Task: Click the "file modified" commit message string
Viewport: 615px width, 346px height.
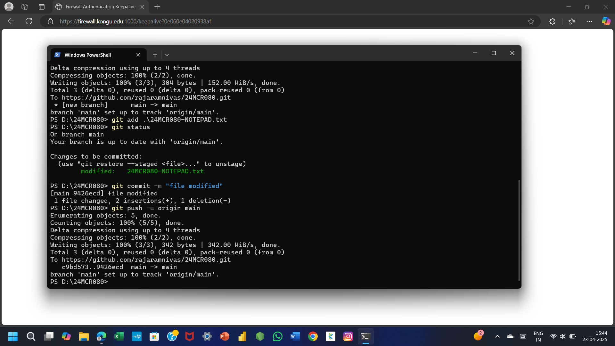Action: (x=194, y=186)
